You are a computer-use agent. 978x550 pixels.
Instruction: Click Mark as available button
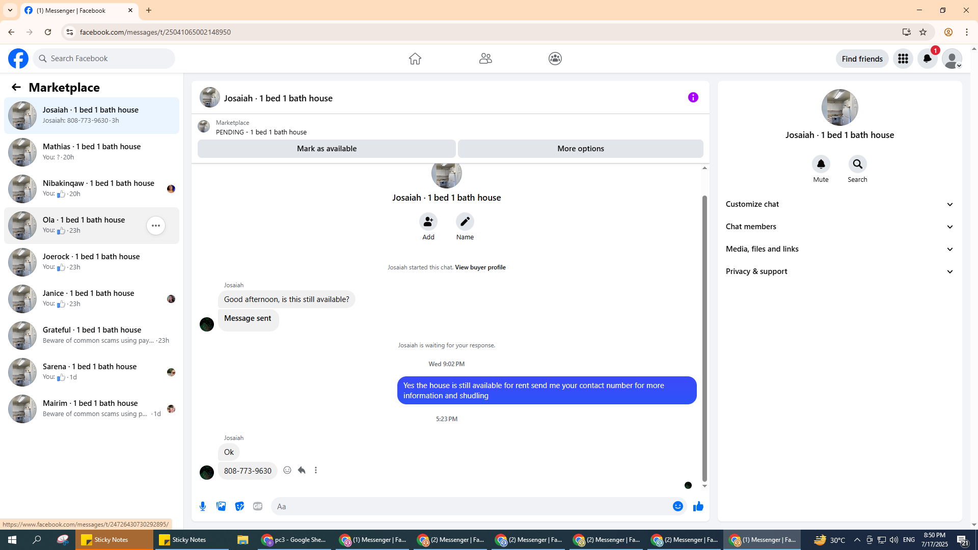tap(327, 149)
